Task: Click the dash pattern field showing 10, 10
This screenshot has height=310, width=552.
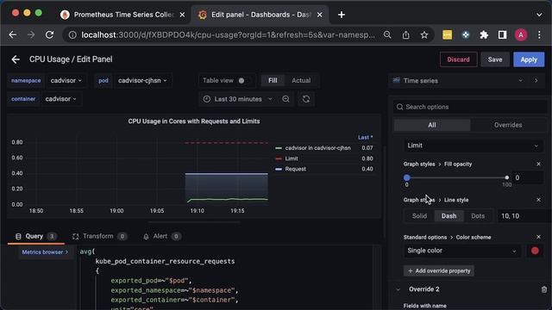Action: click(x=524, y=216)
